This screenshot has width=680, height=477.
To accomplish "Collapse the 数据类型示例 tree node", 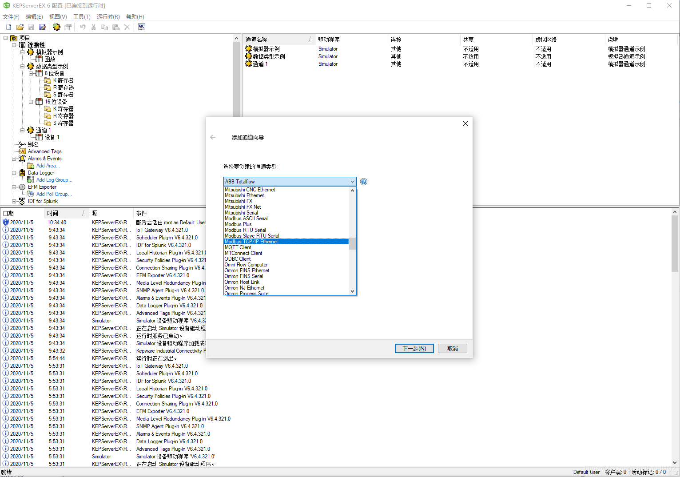I will coord(23,66).
